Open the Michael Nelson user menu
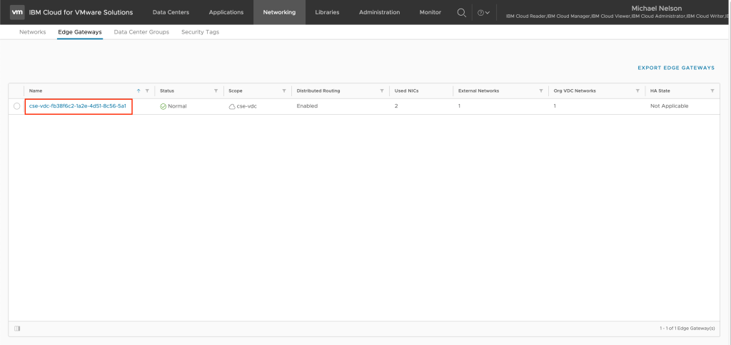The height and width of the screenshot is (345, 731). [657, 9]
